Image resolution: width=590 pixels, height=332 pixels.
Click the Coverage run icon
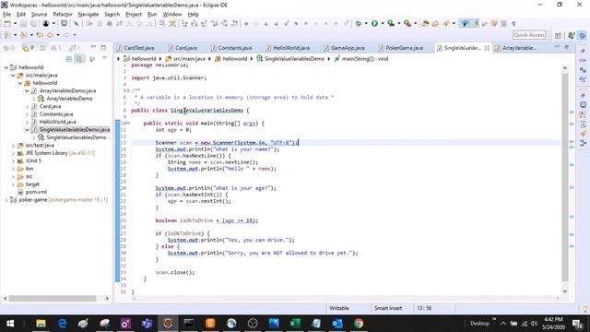[x=391, y=23]
